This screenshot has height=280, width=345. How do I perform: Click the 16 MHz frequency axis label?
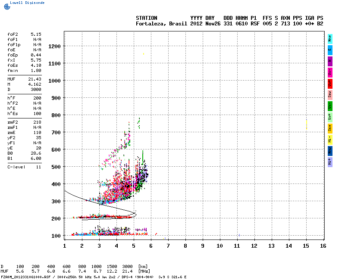click(x=323, y=246)
